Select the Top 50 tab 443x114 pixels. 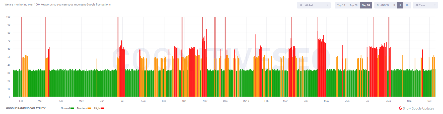click(x=366, y=5)
